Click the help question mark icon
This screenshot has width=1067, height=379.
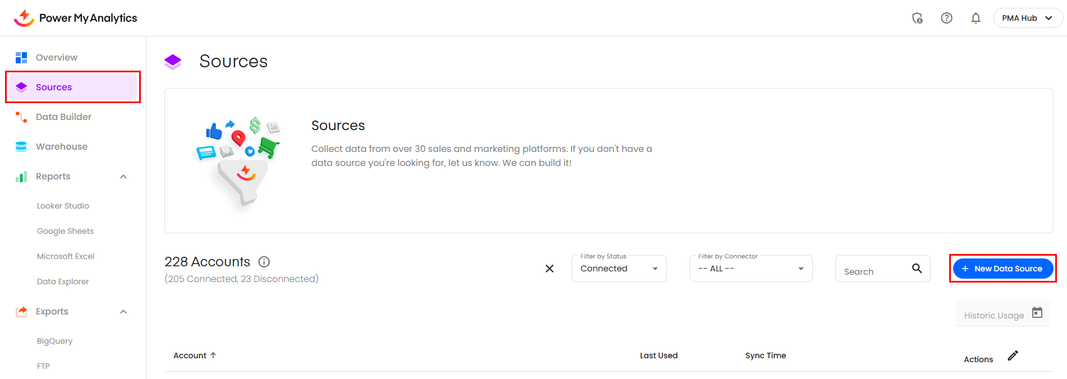946,18
